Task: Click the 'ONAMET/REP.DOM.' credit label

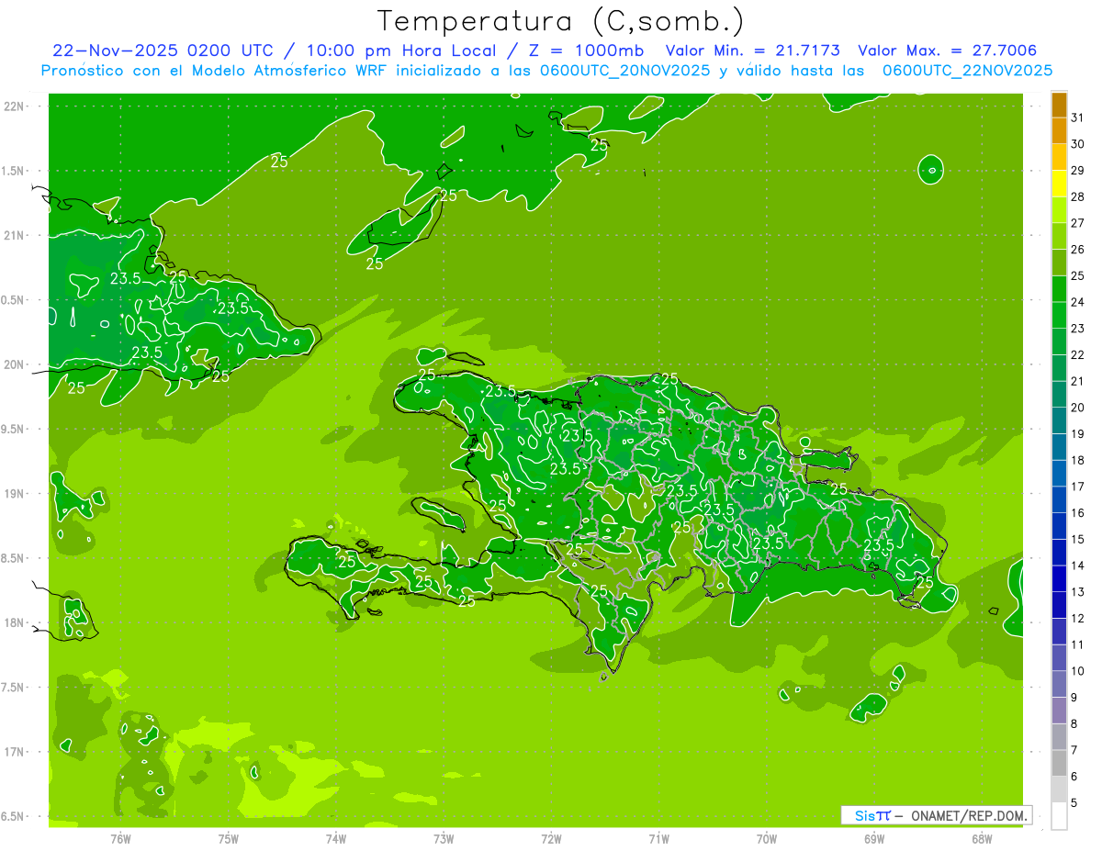Action: [x=967, y=815]
